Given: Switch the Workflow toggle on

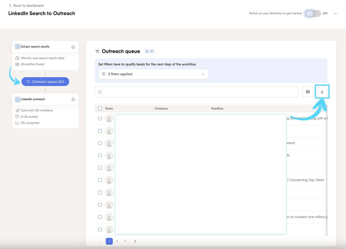Looking at the screenshot, I should (x=312, y=13).
